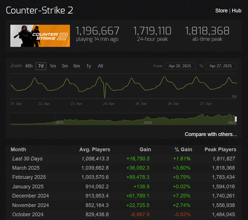
Task: Click the Peak Players column header
Action: click(x=220, y=150)
